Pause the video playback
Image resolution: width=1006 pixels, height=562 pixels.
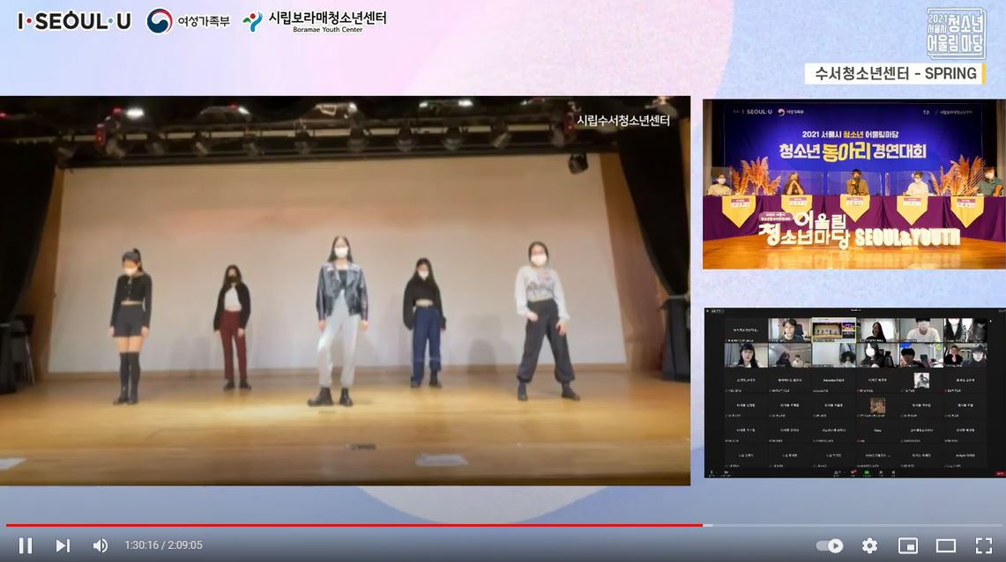26,545
